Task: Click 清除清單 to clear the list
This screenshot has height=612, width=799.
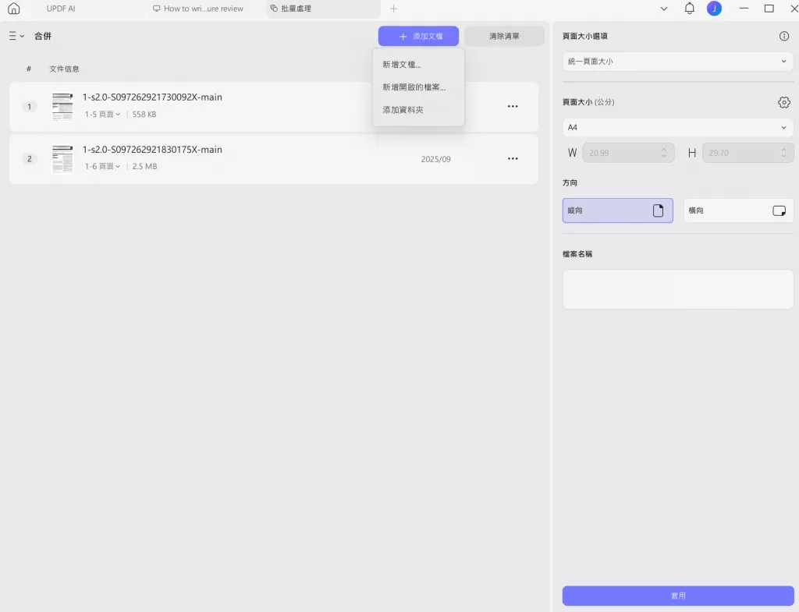Action: point(503,36)
